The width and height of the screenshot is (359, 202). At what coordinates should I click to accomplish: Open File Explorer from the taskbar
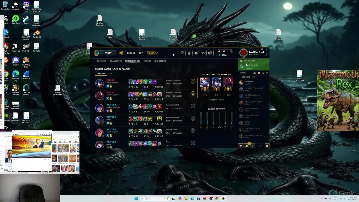pyautogui.click(x=186, y=199)
